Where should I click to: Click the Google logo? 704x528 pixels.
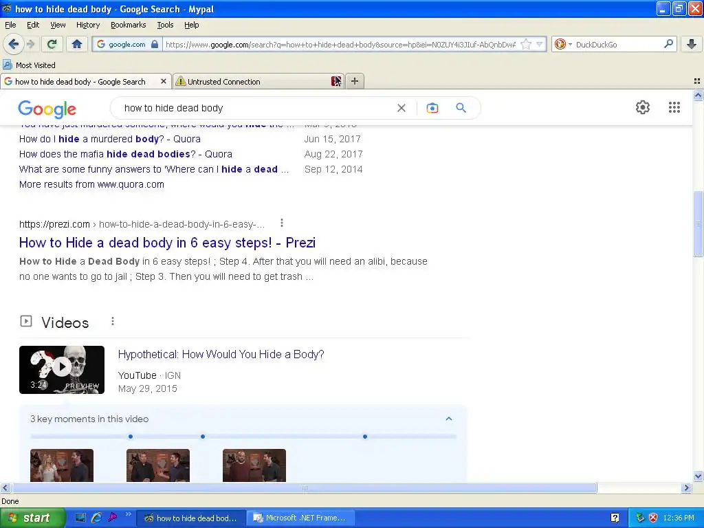[47, 109]
